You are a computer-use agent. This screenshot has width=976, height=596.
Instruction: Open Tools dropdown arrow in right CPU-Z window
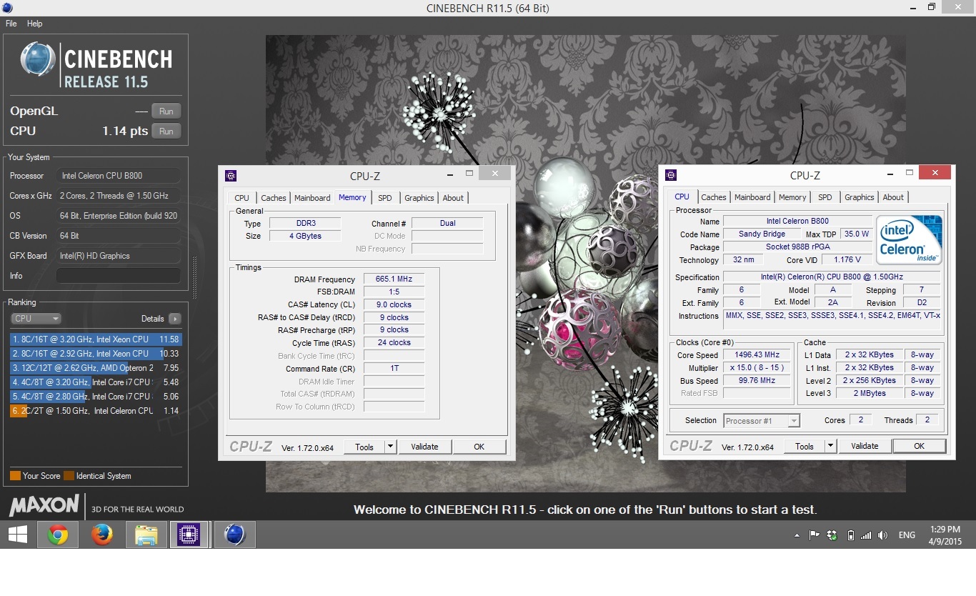830,446
